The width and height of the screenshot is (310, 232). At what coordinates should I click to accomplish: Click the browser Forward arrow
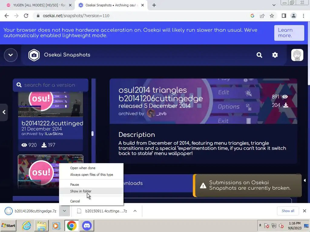click(x=16, y=16)
